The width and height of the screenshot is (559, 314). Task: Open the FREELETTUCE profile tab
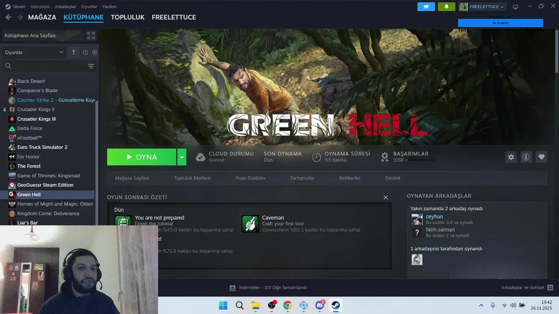(x=174, y=17)
